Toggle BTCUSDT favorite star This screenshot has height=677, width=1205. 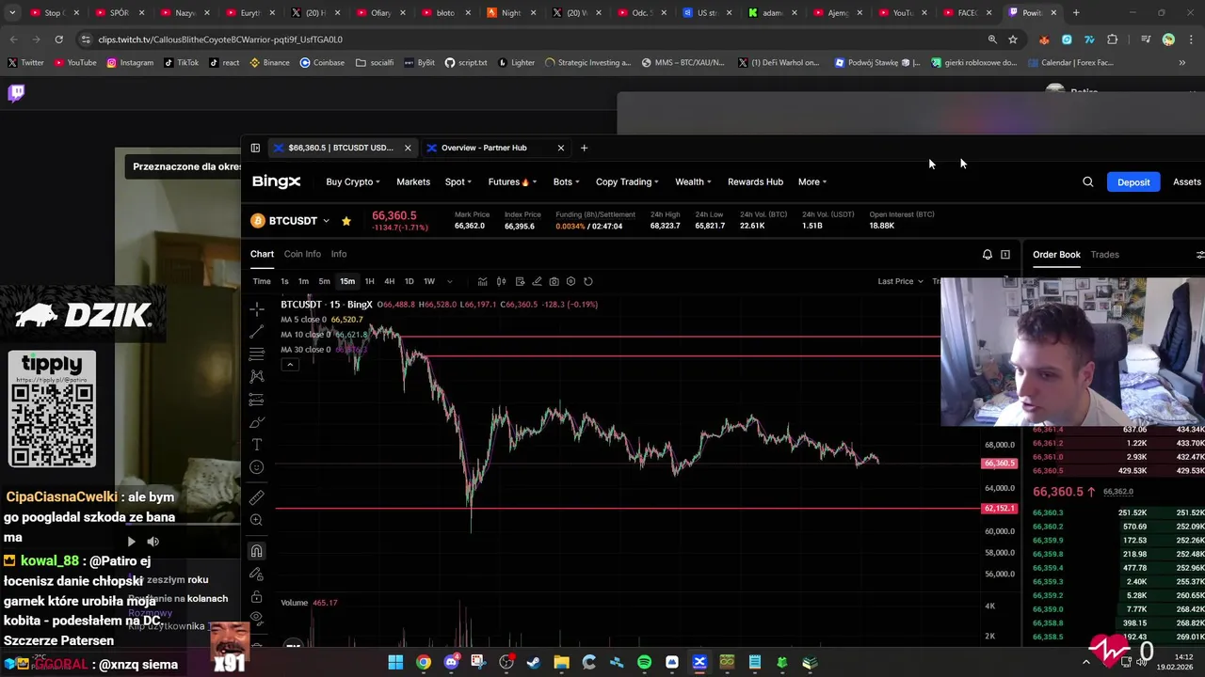(x=346, y=221)
